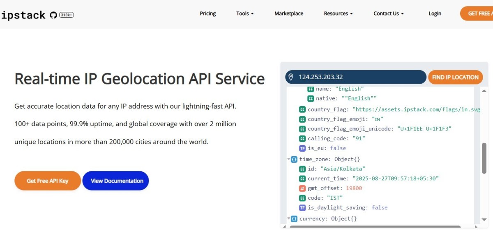Image resolution: width=493 pixels, height=246 pixels.
Task: Click the location pin icon in IP field
Action: click(x=291, y=77)
